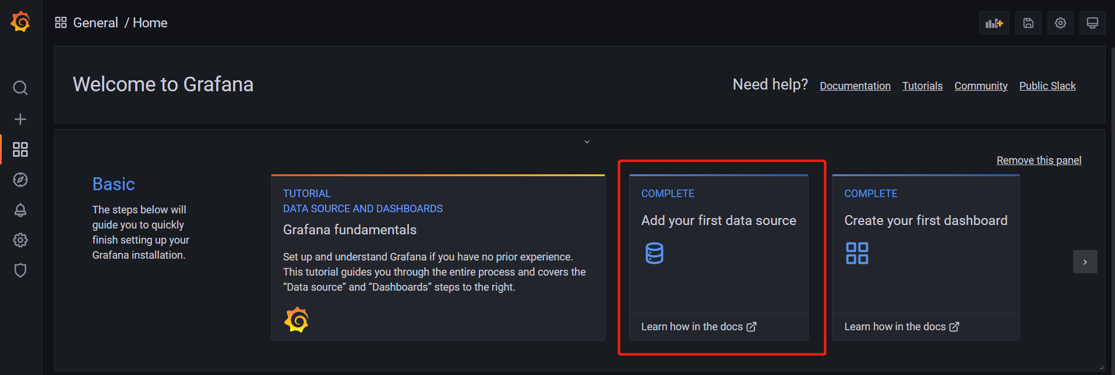Click the Grafana logo in the fundamentals card

296,320
